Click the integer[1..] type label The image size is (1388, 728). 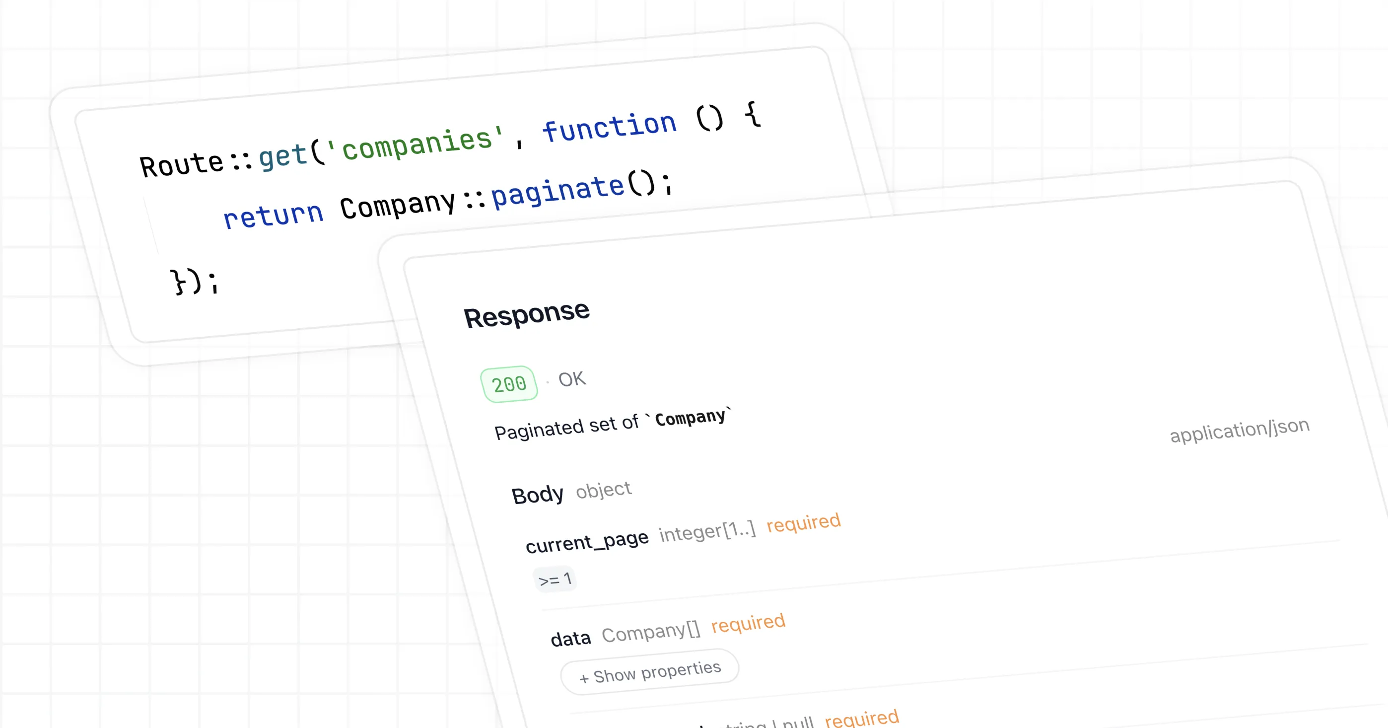click(707, 531)
